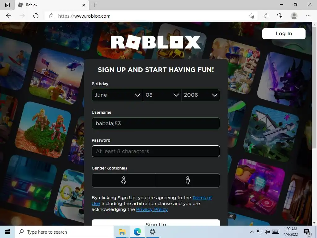
Task: Select the female gender option
Action: [124, 180]
